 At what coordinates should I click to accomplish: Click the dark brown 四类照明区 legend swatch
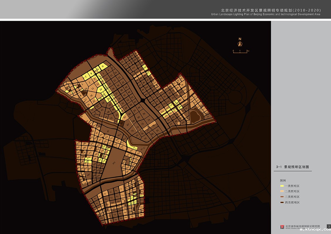pos(282,202)
